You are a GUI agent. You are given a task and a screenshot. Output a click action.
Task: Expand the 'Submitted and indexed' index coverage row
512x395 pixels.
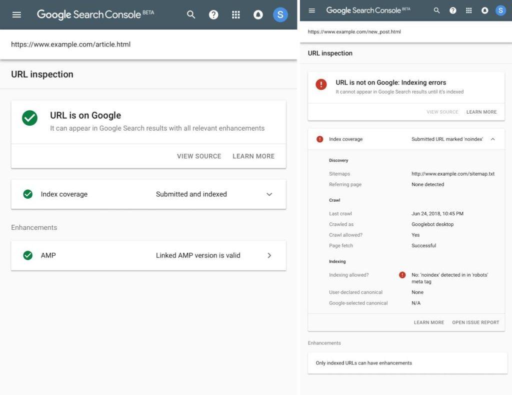(x=269, y=194)
